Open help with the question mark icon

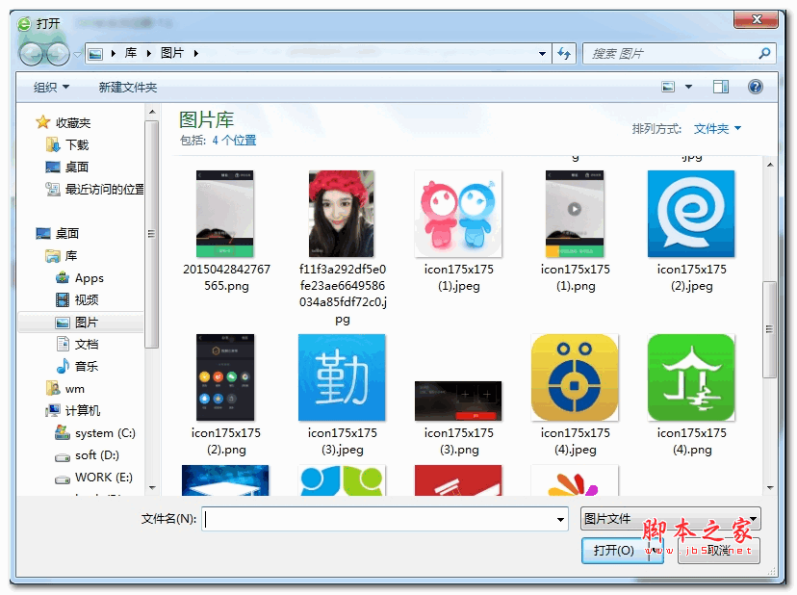[756, 87]
